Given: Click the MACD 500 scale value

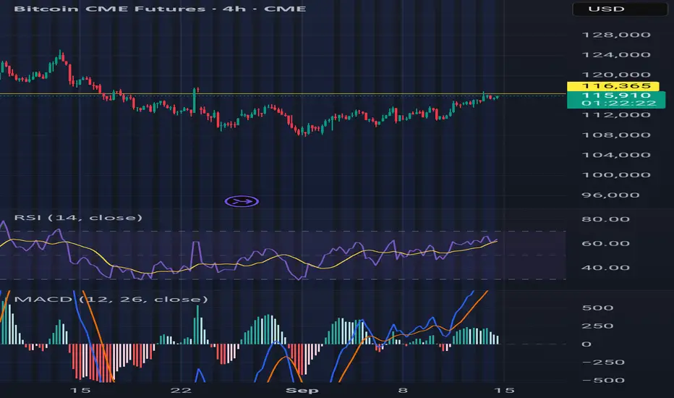Looking at the screenshot, I should click(597, 308).
